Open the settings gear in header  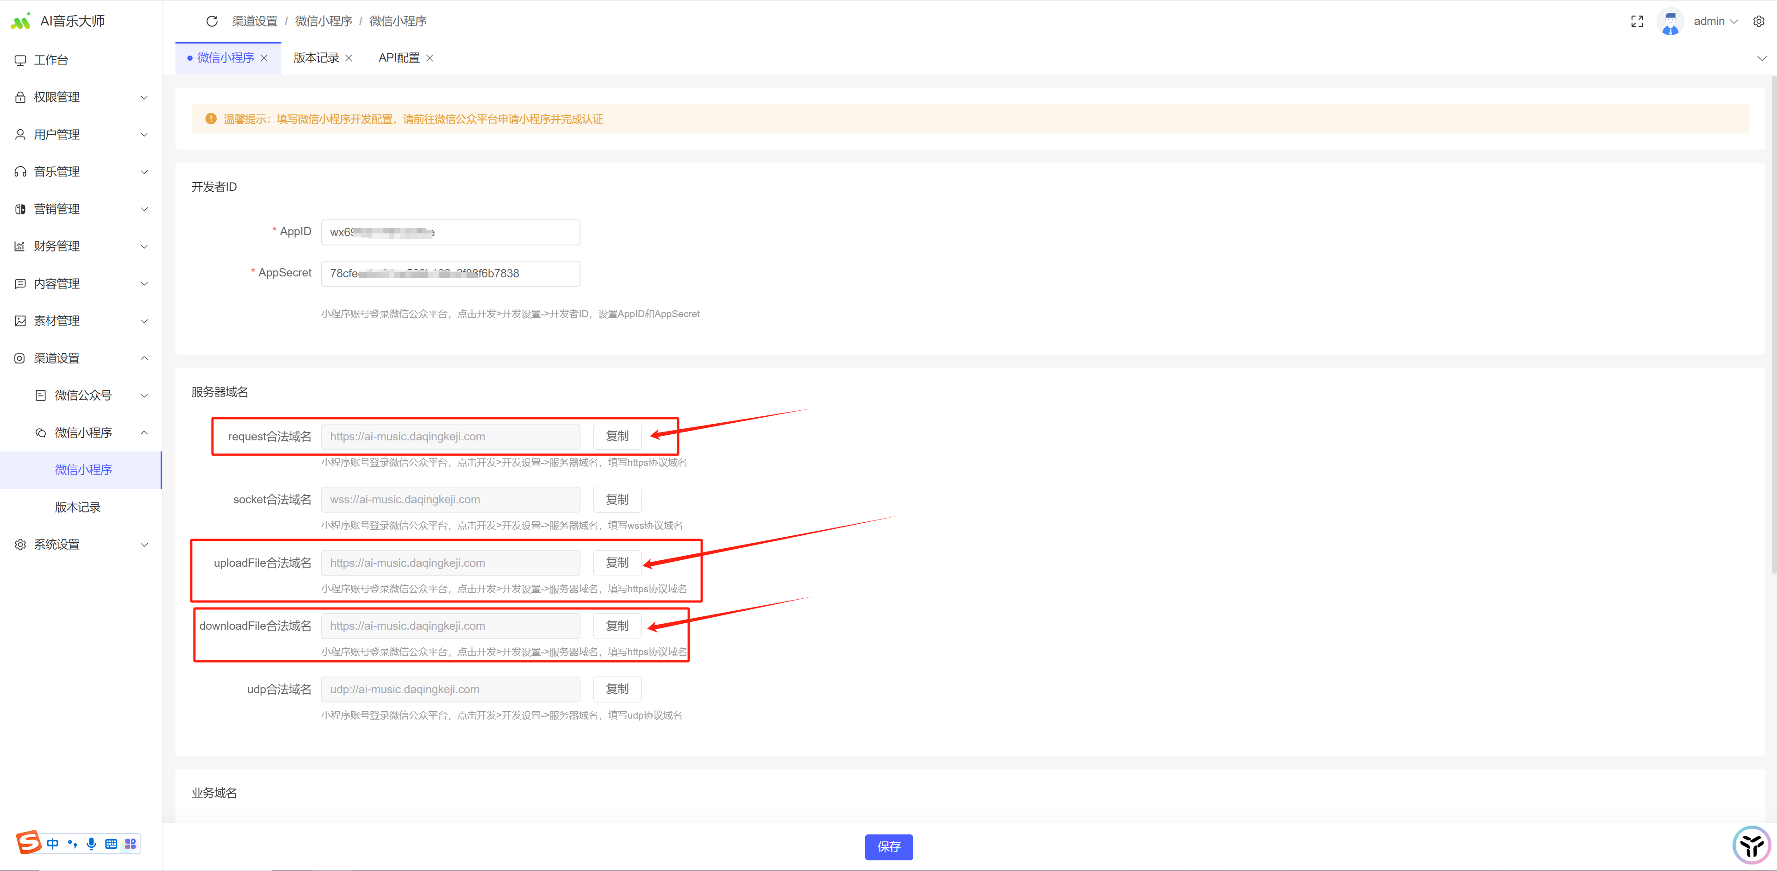tap(1758, 21)
